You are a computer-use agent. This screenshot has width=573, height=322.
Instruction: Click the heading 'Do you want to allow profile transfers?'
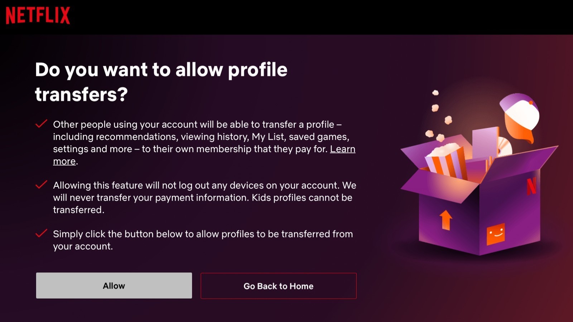pyautogui.click(x=161, y=80)
